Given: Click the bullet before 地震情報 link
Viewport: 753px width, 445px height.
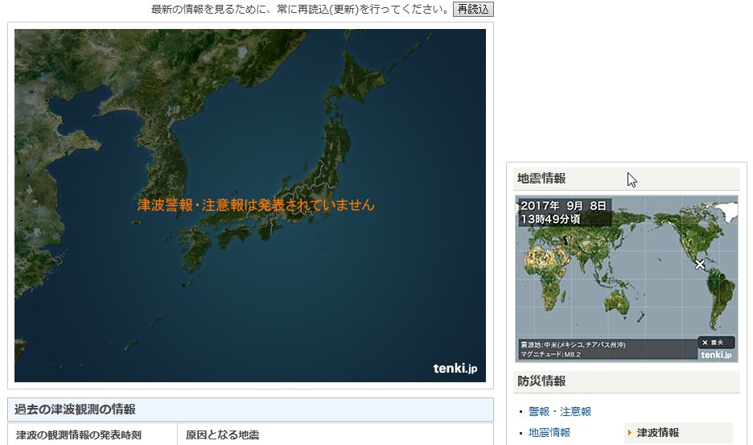Looking at the screenshot, I should (521, 433).
